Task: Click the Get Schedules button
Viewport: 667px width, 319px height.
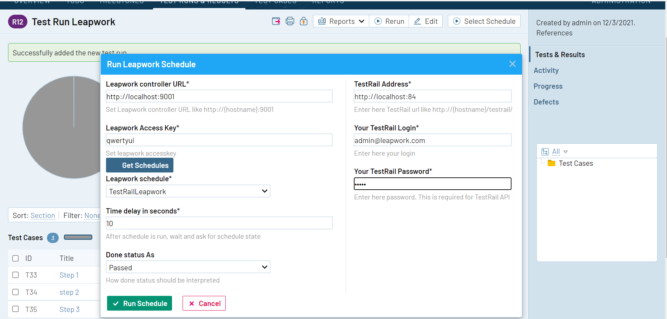Action: (x=140, y=165)
